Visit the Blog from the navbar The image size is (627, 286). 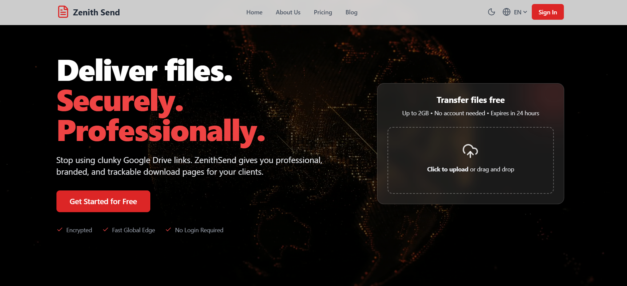pos(351,12)
